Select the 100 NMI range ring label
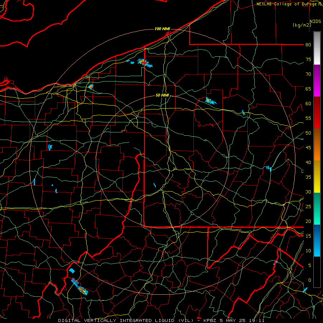 tap(162, 29)
